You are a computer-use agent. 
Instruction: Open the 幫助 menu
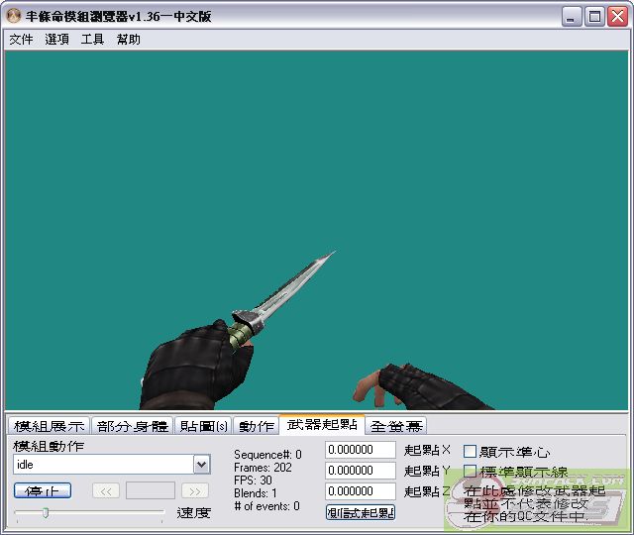[129, 40]
